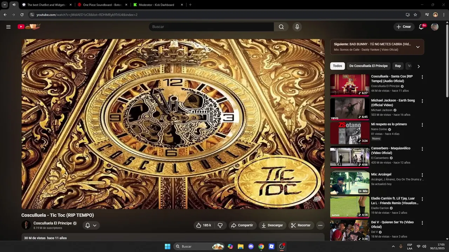Like the video with thumbs up

pos(204,225)
